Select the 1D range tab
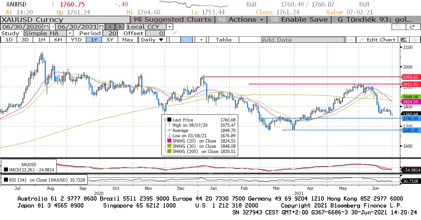The height and width of the screenshot is (220, 421). tap(9, 40)
